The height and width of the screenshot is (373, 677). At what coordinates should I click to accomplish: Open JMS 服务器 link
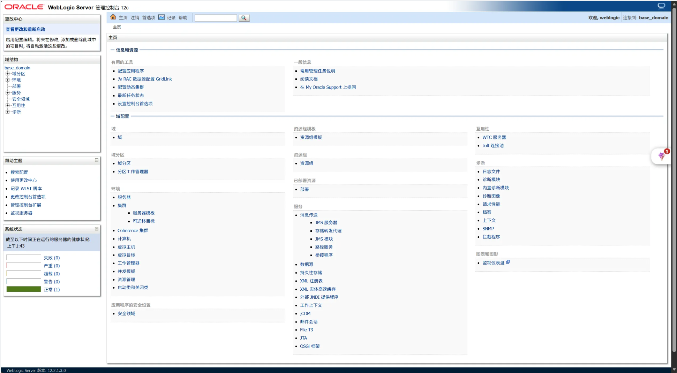pyautogui.click(x=326, y=222)
